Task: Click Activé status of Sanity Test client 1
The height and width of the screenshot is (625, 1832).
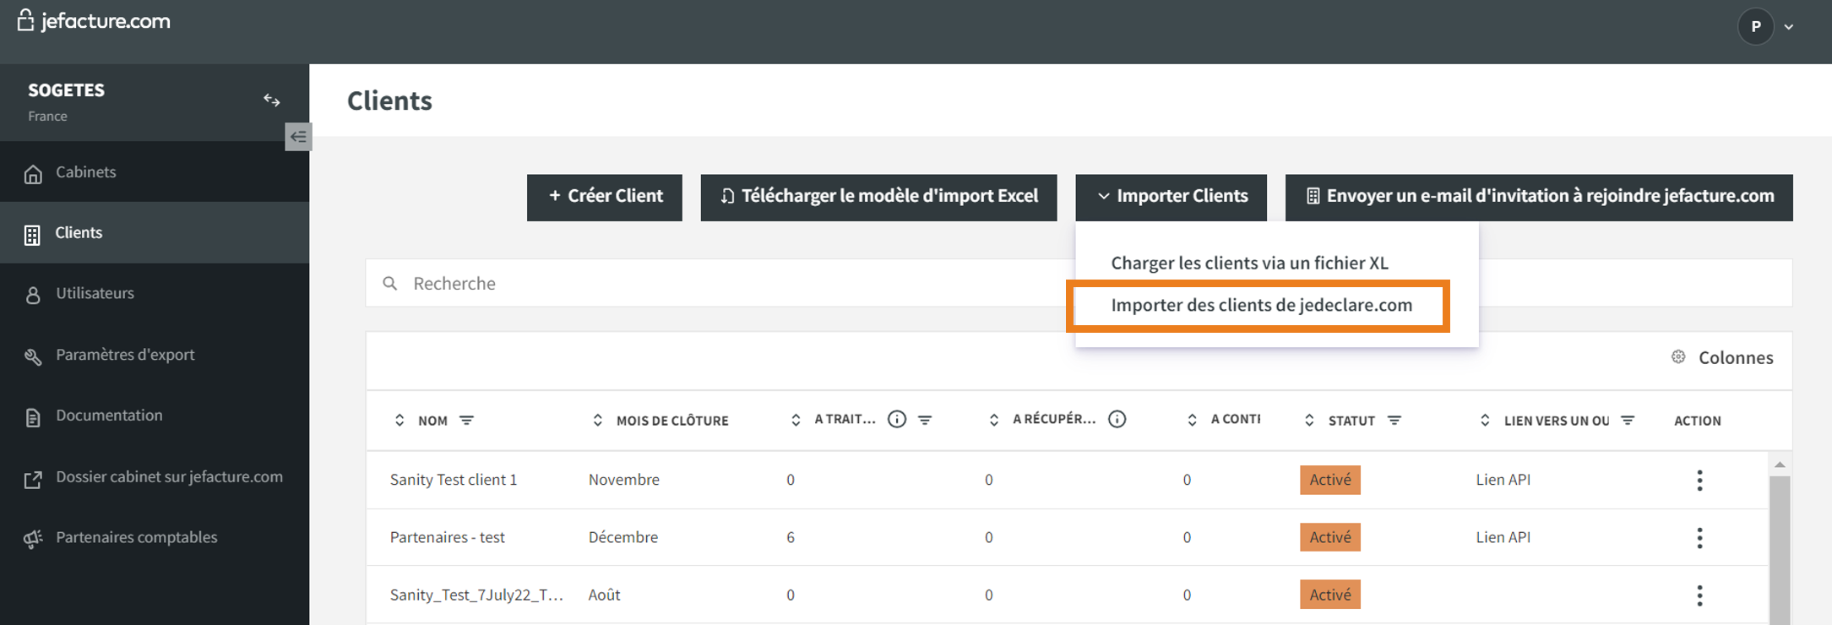Action: click(x=1330, y=480)
